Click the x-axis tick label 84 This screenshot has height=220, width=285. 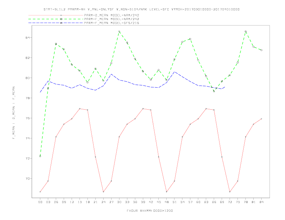click(261, 202)
